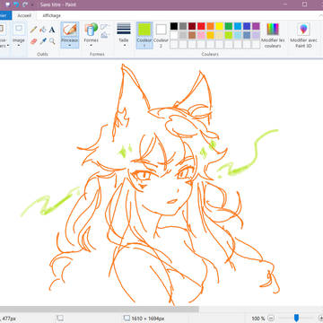Screen dimensions: 323x323
Task: Click the horizontal scrollbar below canvas
Action: pos(100,310)
